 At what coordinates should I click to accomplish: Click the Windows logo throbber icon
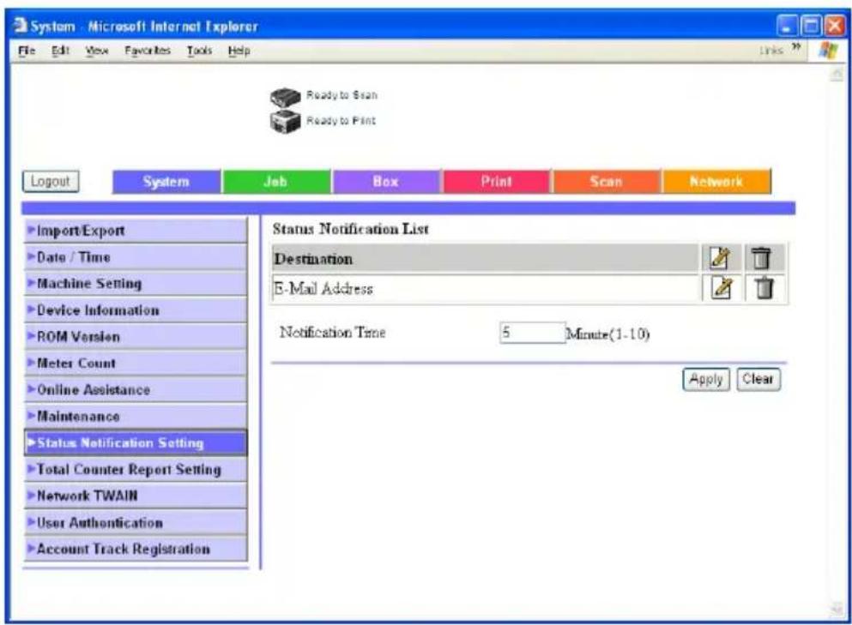coord(828,50)
